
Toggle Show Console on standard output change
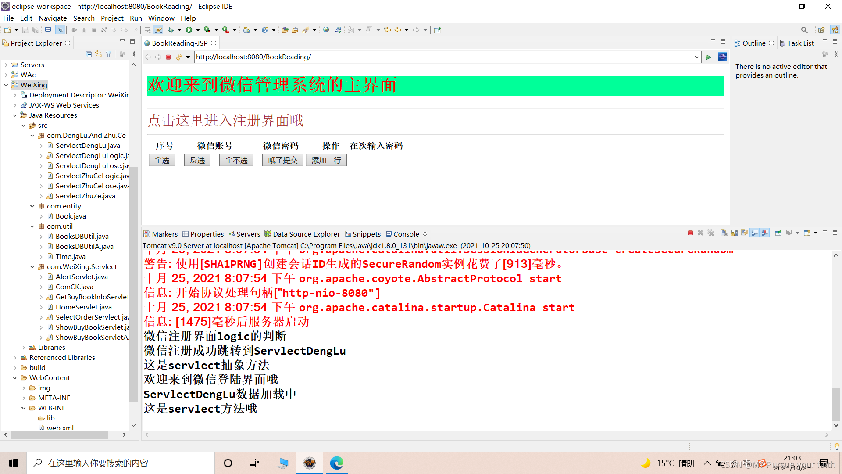point(755,233)
